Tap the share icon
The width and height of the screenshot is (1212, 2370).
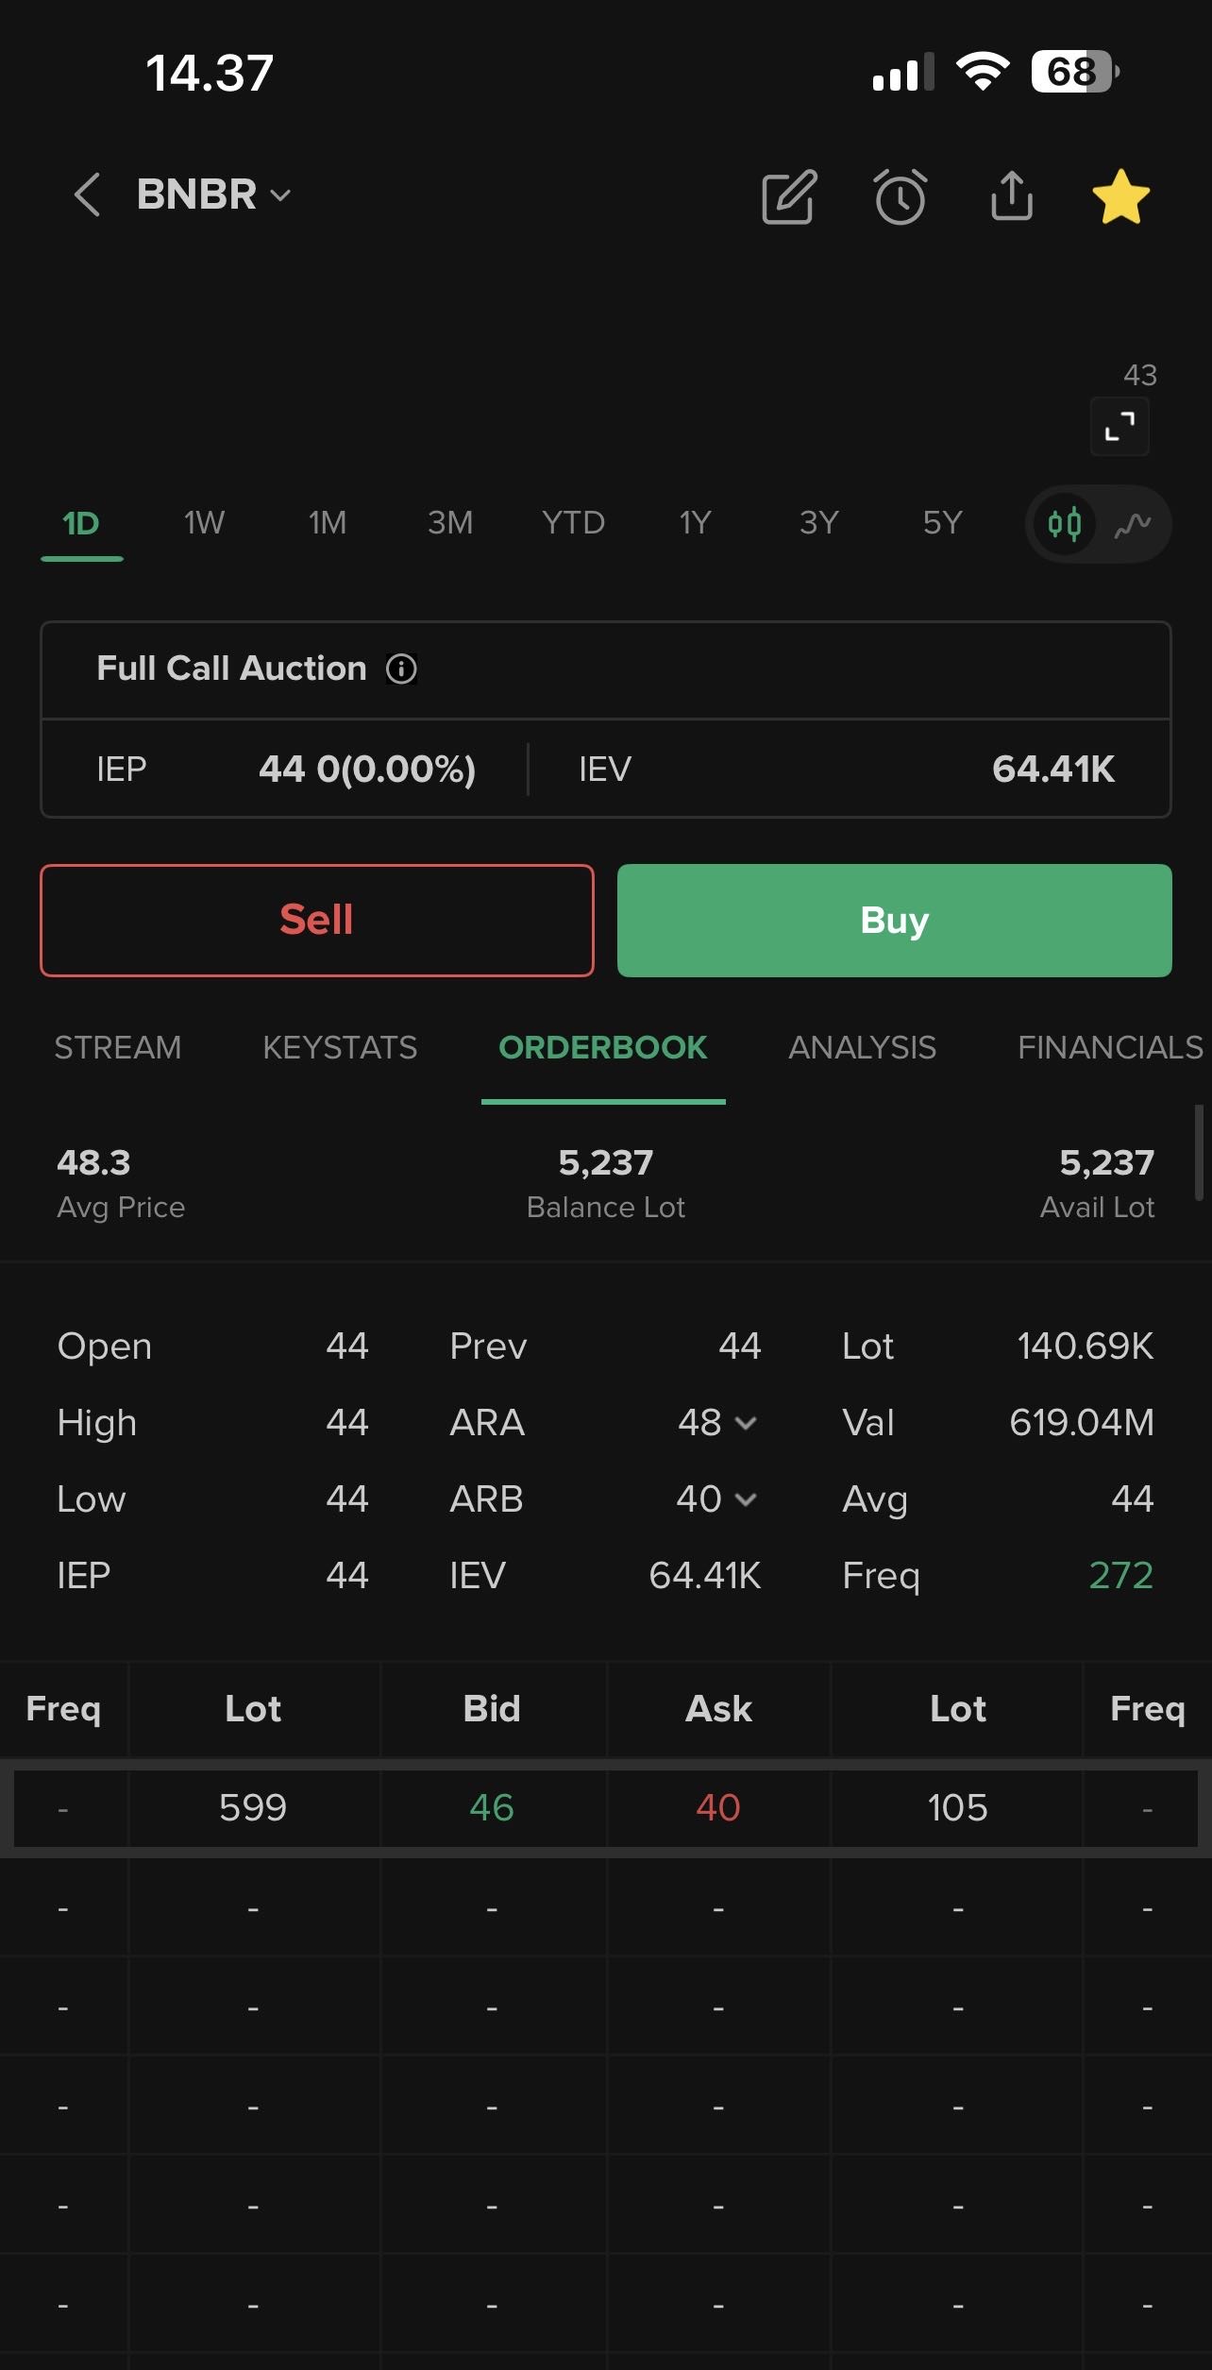1012,196
